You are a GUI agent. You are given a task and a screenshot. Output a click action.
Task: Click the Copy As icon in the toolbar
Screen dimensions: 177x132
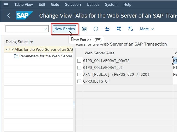[84, 29]
